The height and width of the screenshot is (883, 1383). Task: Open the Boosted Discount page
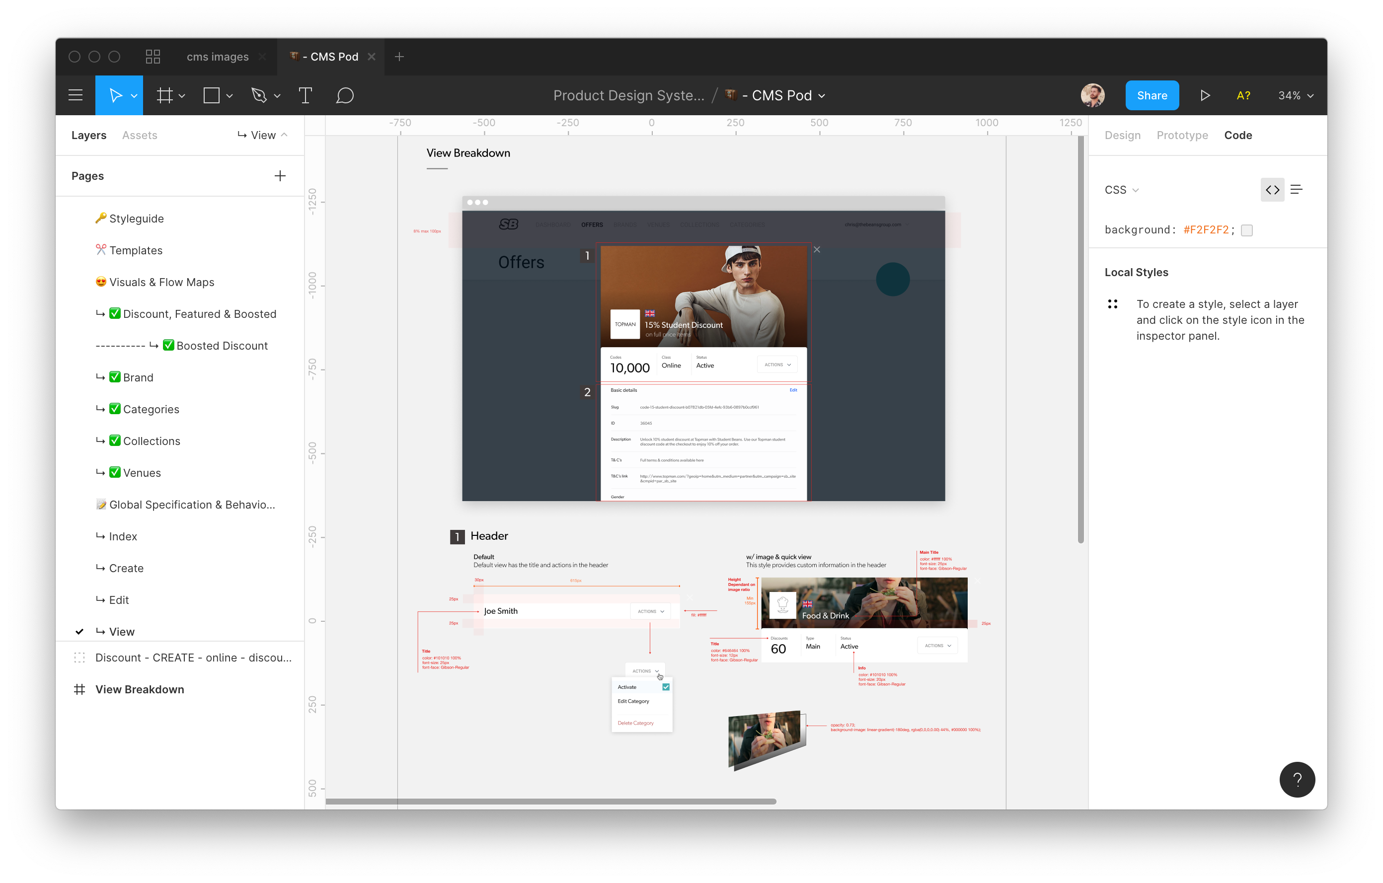click(222, 345)
